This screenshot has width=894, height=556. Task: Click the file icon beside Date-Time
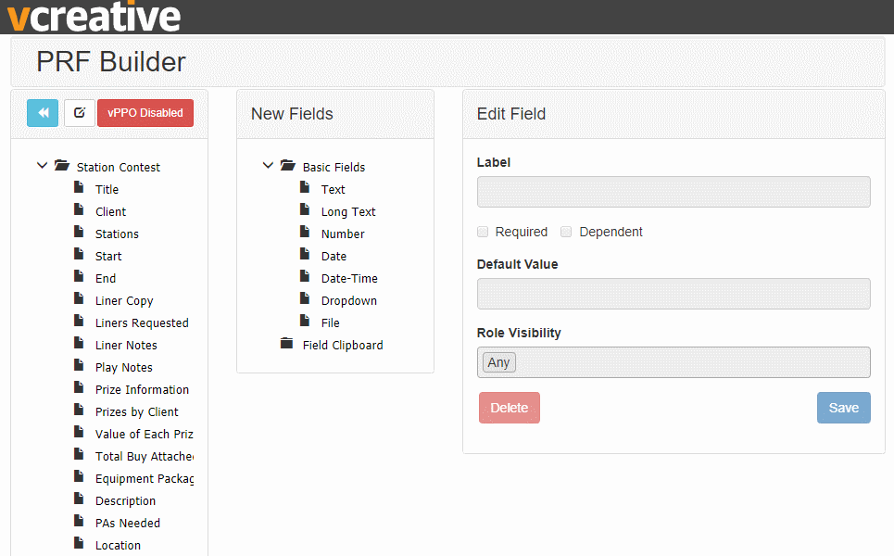click(x=305, y=276)
